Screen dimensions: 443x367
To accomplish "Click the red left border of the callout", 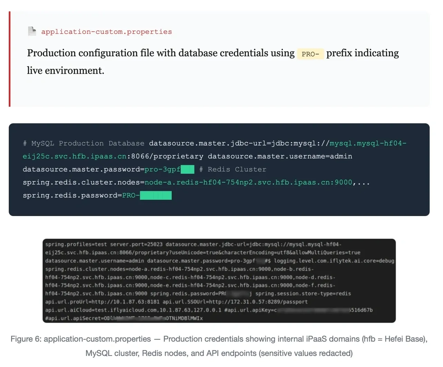I will [x=10, y=59].
